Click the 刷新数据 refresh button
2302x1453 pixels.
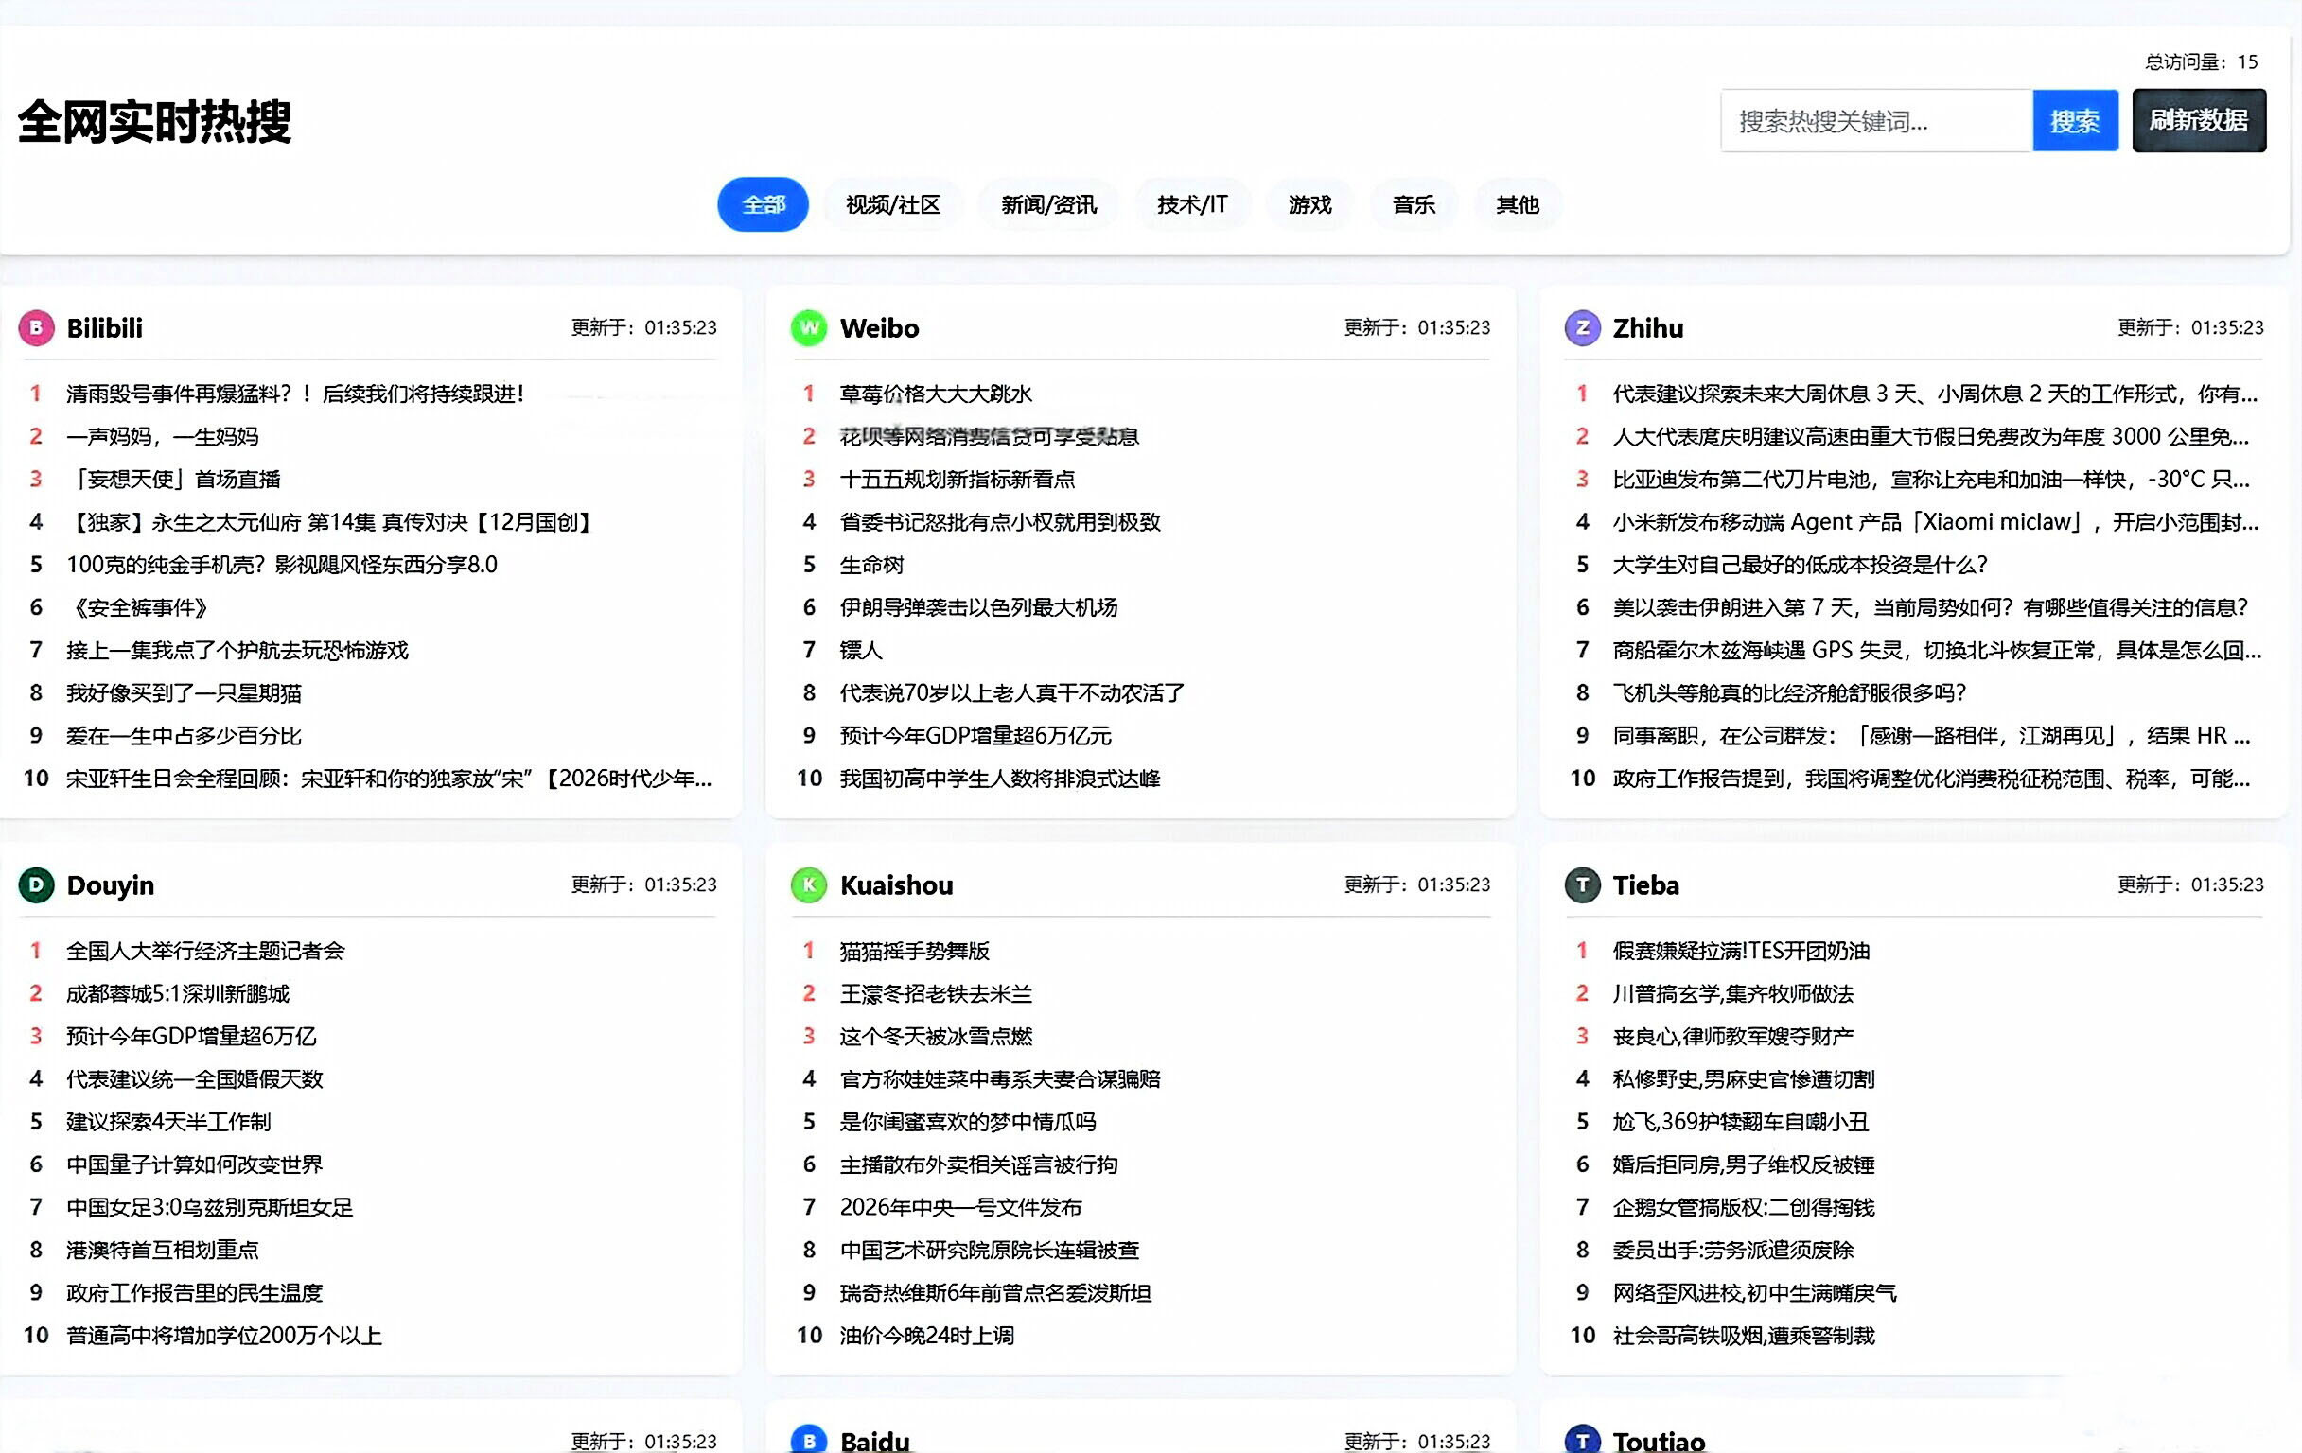click(x=2199, y=120)
